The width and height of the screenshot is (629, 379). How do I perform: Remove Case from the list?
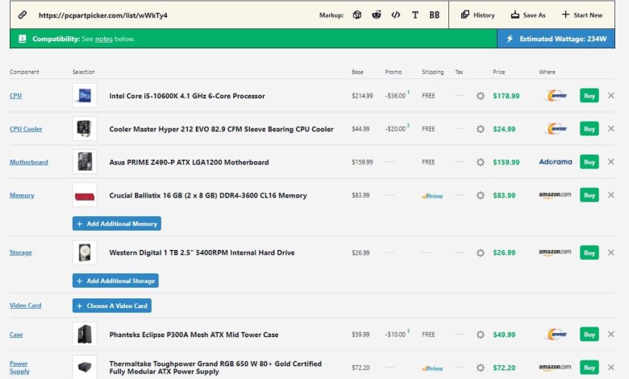tap(611, 334)
